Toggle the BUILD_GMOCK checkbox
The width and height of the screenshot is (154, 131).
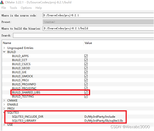(86, 76)
